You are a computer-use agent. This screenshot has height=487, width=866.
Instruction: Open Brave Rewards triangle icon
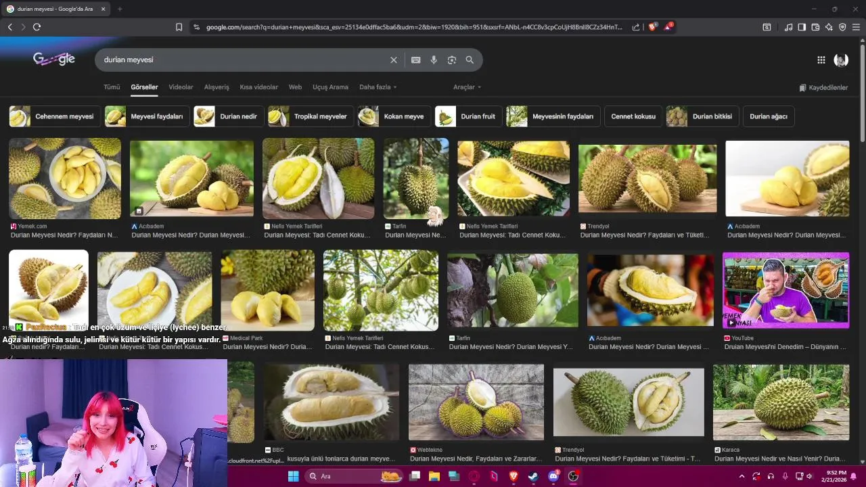point(668,27)
